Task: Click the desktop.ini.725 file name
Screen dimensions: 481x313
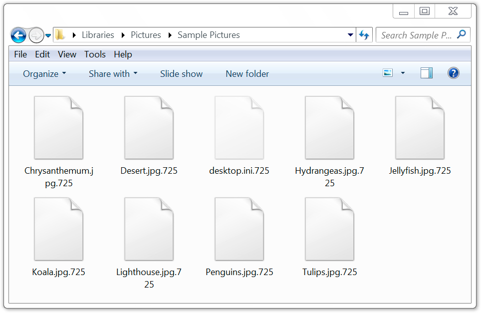Action: pyautogui.click(x=240, y=171)
